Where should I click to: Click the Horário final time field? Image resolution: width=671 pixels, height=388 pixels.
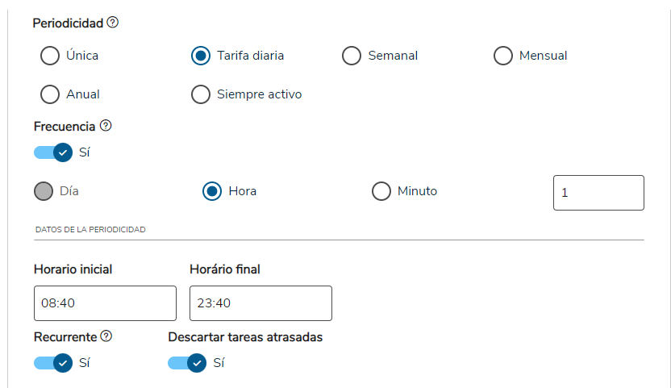[260, 303]
